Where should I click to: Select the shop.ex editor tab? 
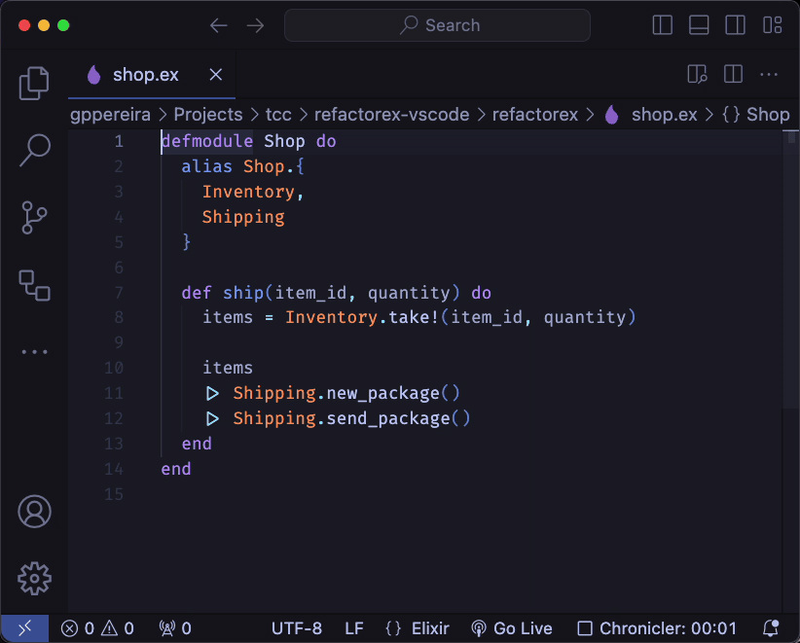[x=145, y=75]
